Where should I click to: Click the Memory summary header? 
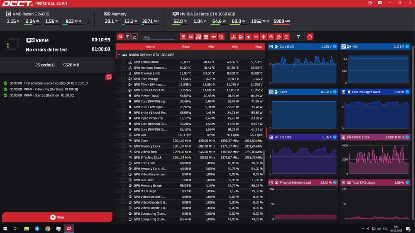point(115,14)
